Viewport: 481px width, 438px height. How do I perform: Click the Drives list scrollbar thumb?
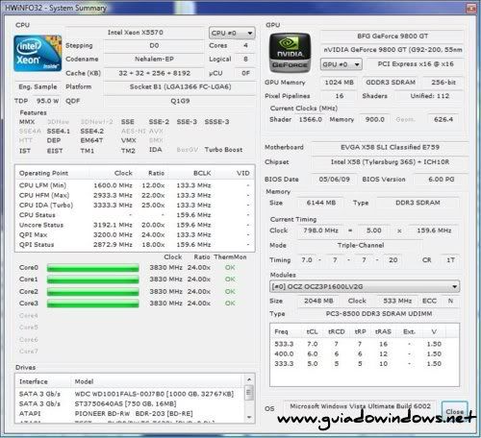(249, 393)
